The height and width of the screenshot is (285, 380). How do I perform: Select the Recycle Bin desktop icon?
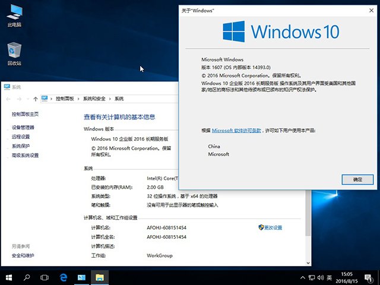14,54
